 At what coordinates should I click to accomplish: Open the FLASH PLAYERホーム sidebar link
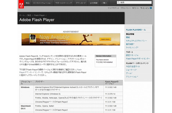[136, 30]
